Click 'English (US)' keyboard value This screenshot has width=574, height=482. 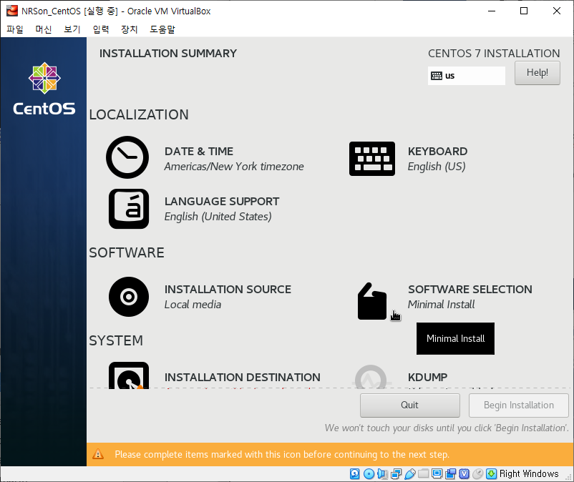point(437,167)
